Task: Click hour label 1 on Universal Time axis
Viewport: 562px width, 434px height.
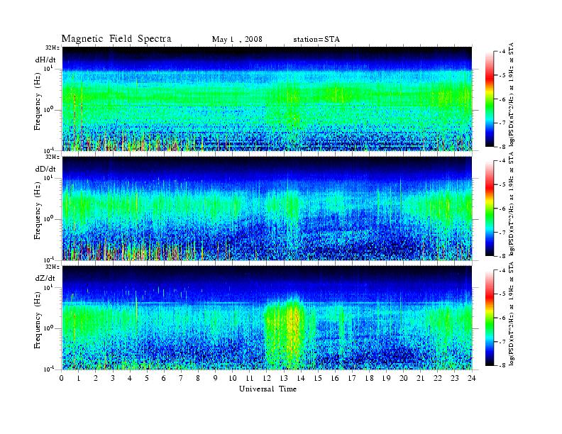Action: point(79,378)
